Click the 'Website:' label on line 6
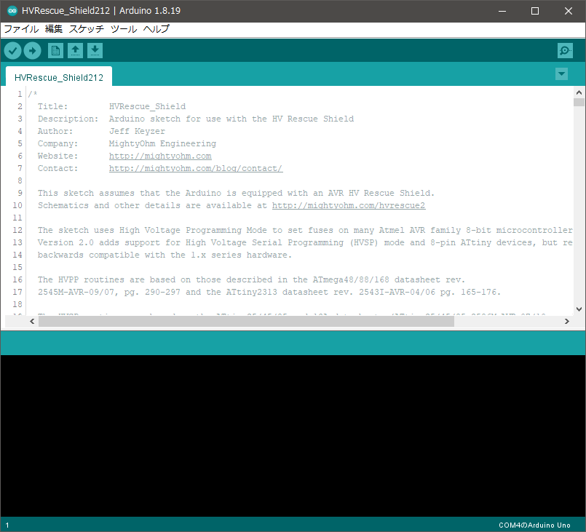 [x=58, y=156]
